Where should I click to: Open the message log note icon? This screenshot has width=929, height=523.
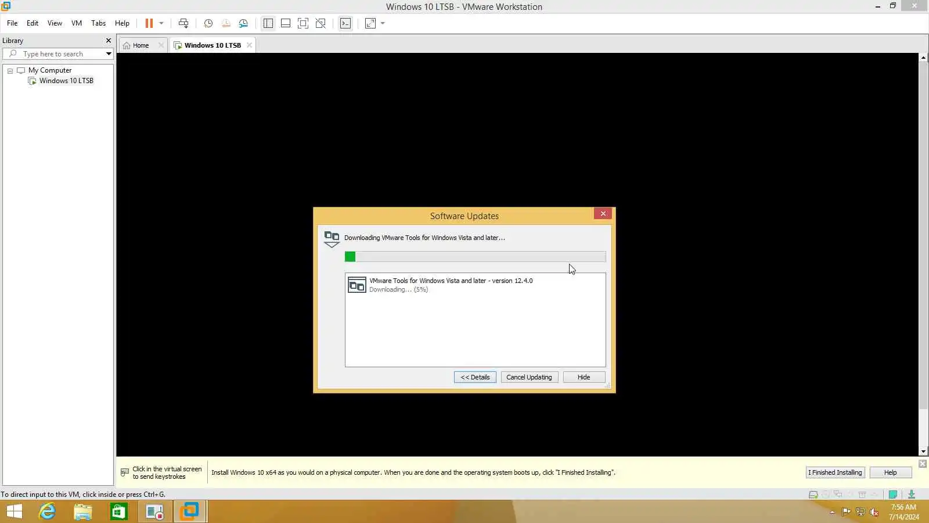pos(893,495)
